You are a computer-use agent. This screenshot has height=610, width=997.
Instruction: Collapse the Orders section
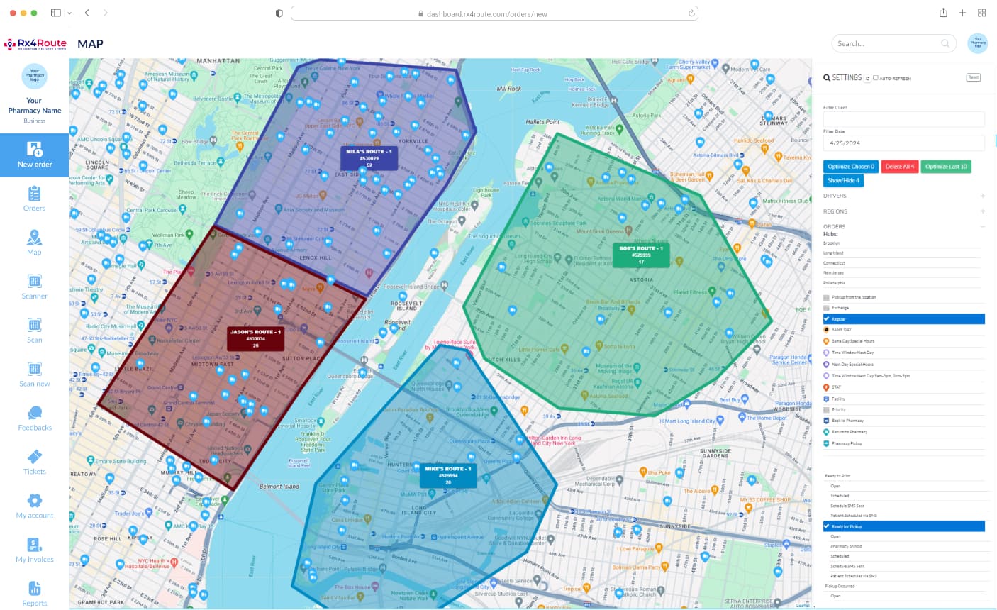pyautogui.click(x=982, y=227)
